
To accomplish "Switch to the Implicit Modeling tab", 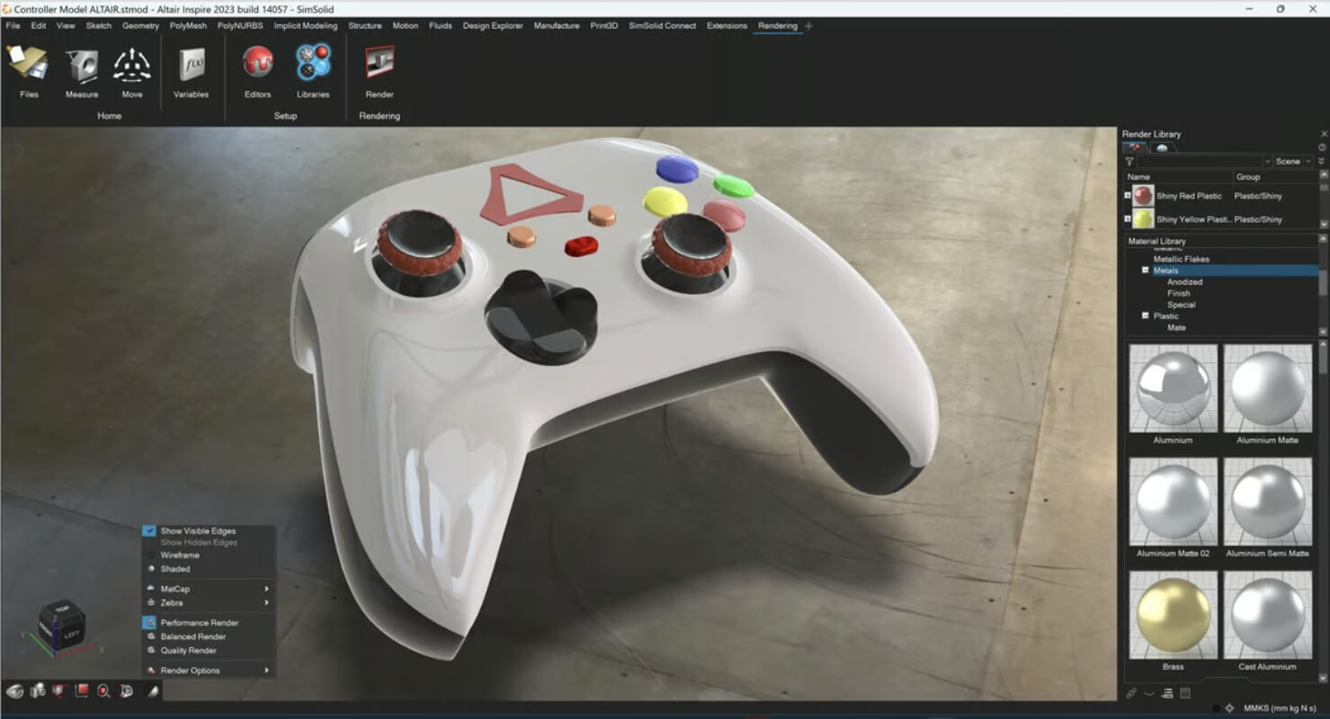I will 306,26.
